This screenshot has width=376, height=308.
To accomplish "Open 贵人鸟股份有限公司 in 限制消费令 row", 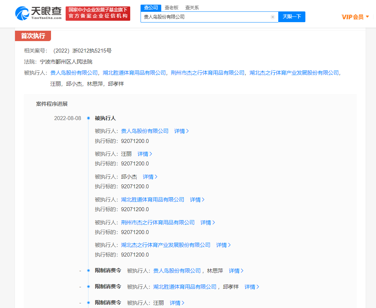I will (177, 271).
